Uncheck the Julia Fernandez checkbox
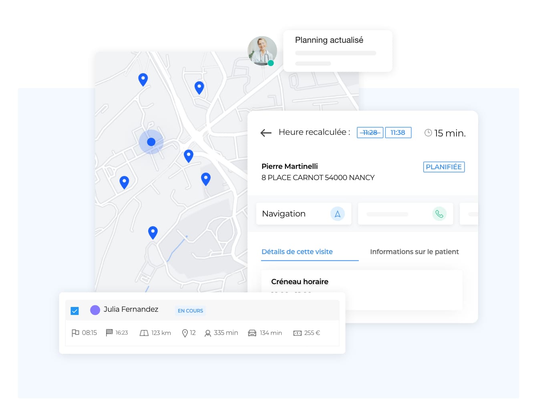 point(75,311)
